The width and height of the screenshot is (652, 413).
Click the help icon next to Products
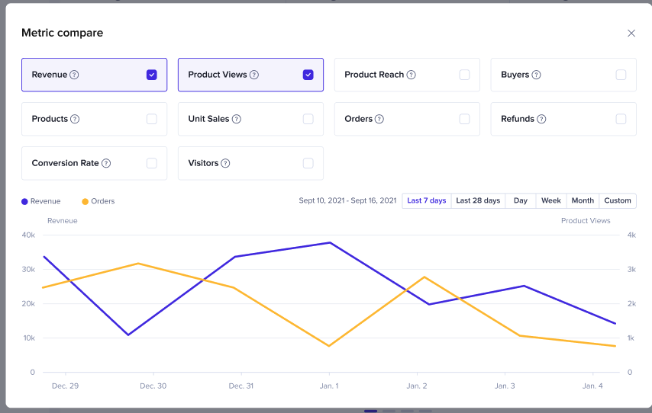(x=75, y=119)
